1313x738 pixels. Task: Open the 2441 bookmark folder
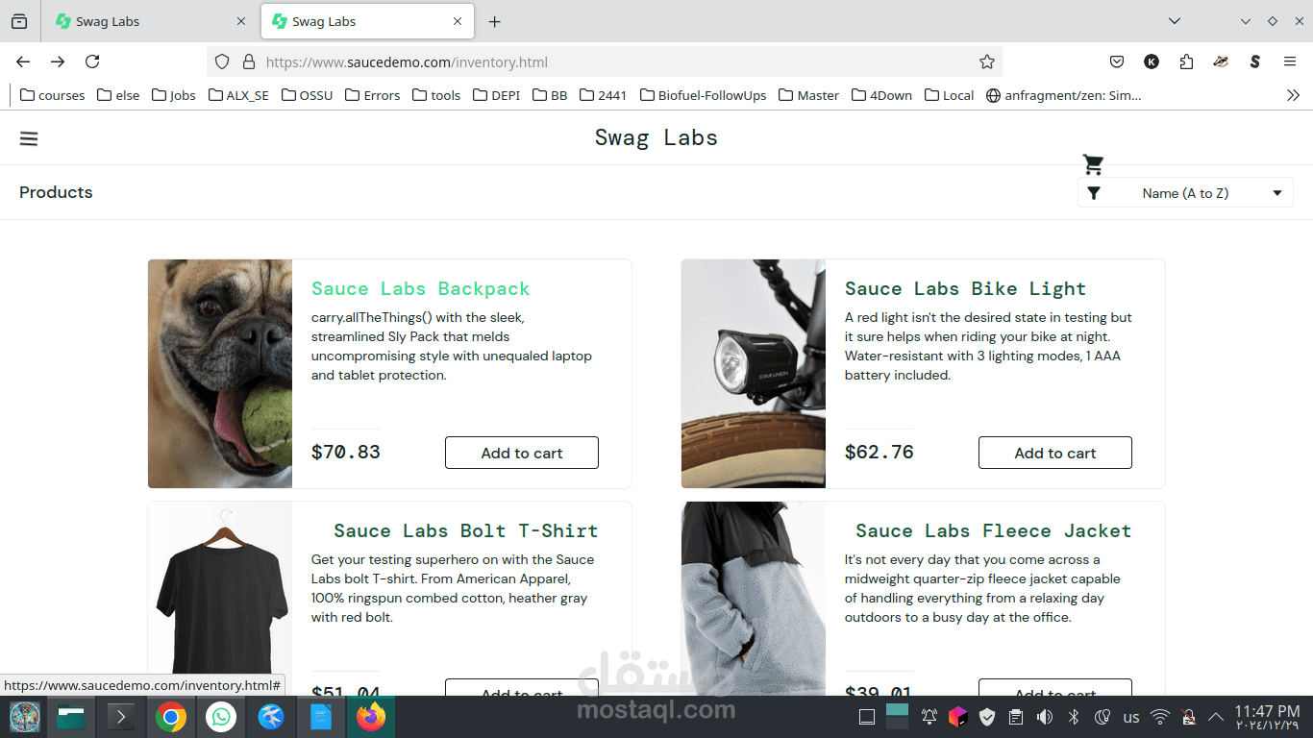click(603, 95)
